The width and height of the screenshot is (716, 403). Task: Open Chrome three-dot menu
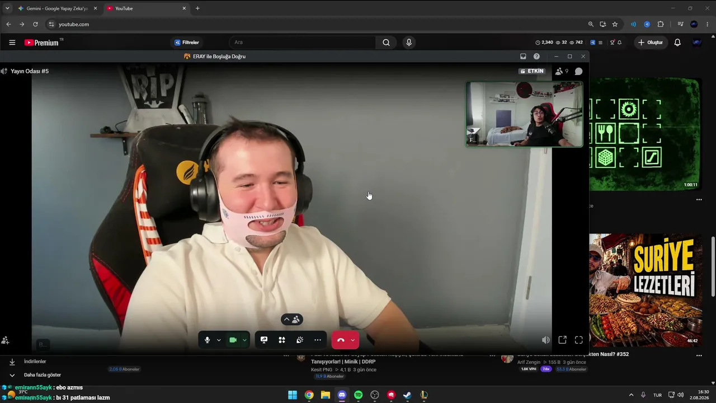tap(708, 24)
